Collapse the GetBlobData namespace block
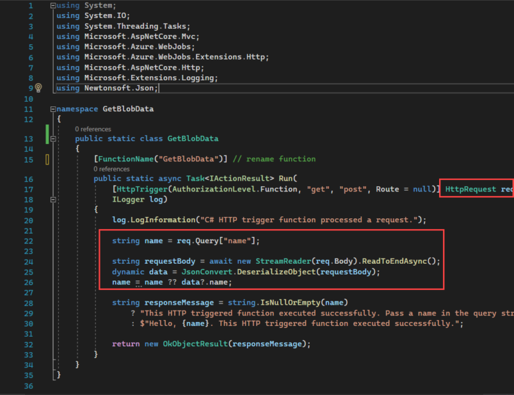This screenshot has width=514, height=395. (x=53, y=108)
